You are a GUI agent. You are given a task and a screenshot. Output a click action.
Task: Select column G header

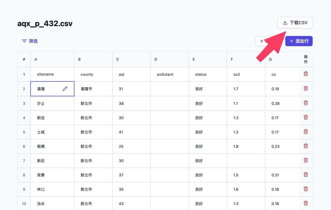pos(282,59)
